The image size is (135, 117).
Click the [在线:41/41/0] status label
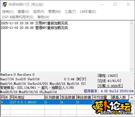pos(109,81)
